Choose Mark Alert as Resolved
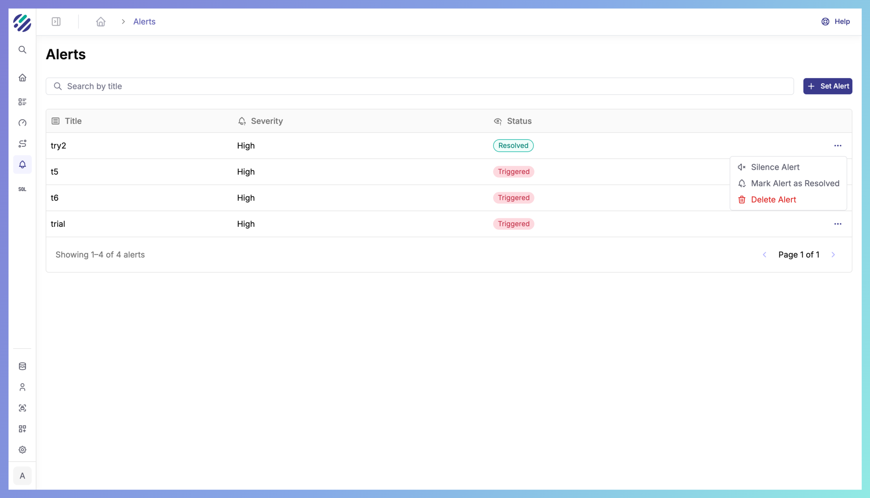 tap(795, 183)
